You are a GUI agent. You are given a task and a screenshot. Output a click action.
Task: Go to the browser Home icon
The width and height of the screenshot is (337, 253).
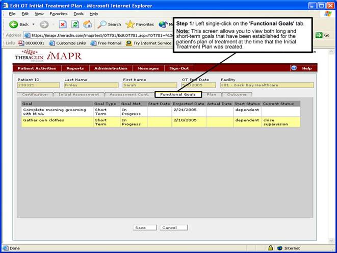click(x=88, y=24)
